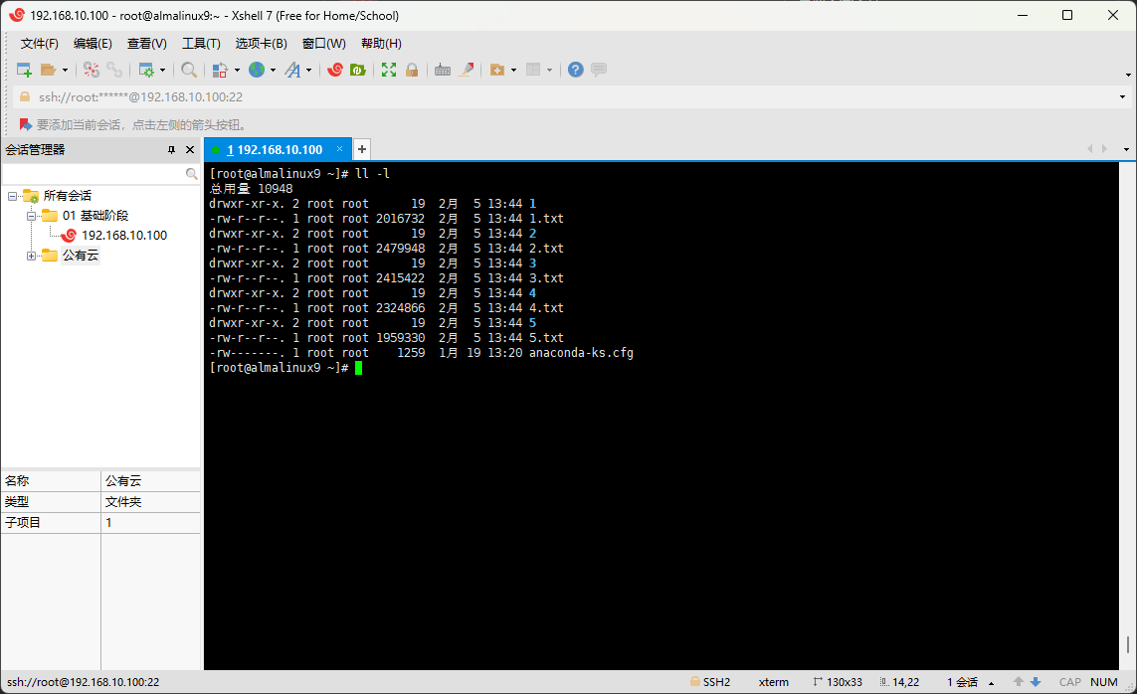Click the add-current-session red flag arrow
Image resolution: width=1137 pixels, height=694 pixels.
click(x=26, y=124)
